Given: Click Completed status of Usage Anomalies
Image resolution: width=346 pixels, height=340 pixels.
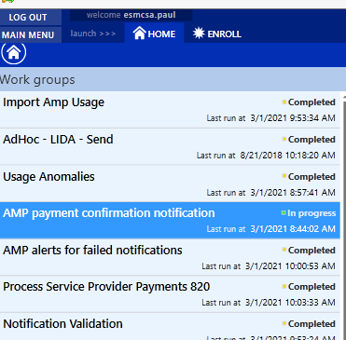Looking at the screenshot, I should pos(311,177).
